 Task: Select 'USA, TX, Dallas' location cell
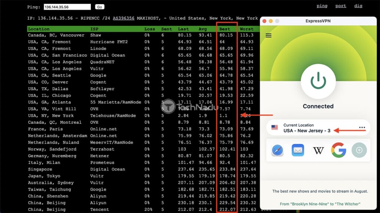tap(48, 89)
